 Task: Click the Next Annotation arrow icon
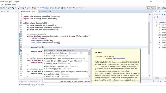click(65, 8)
